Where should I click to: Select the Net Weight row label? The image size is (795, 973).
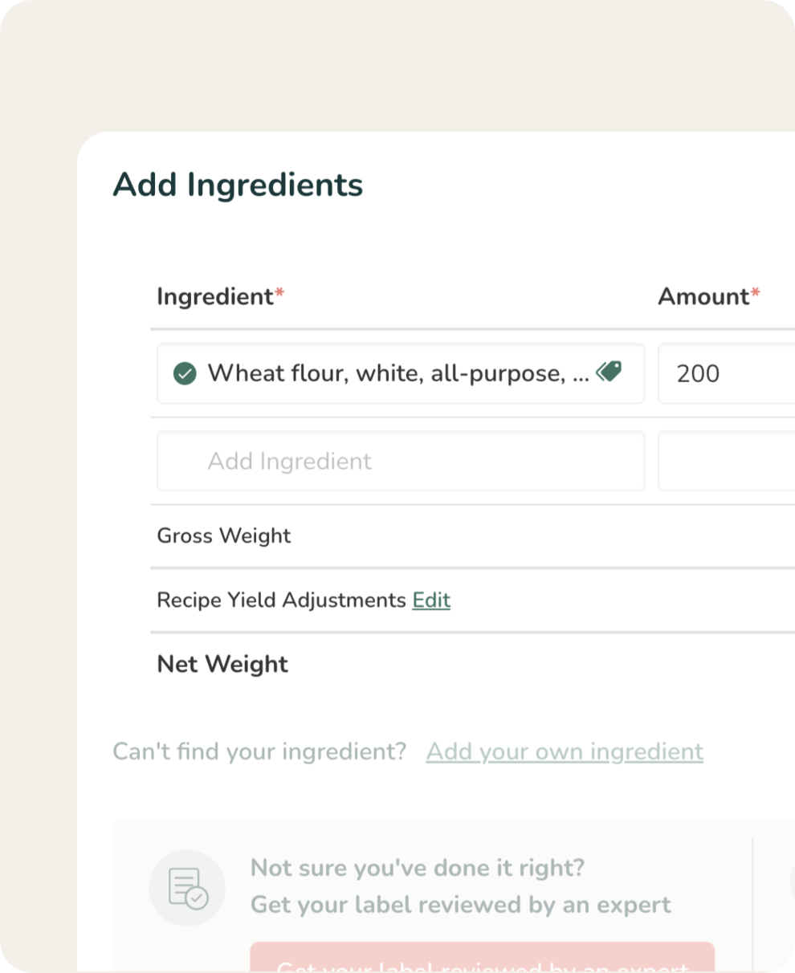click(x=222, y=664)
